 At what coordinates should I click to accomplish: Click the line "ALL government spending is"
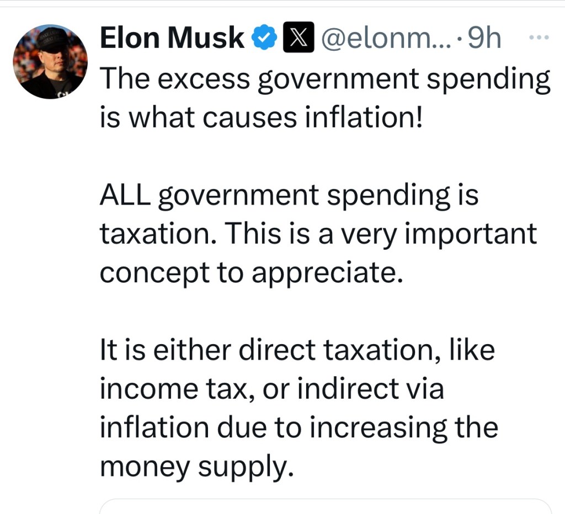(289, 196)
